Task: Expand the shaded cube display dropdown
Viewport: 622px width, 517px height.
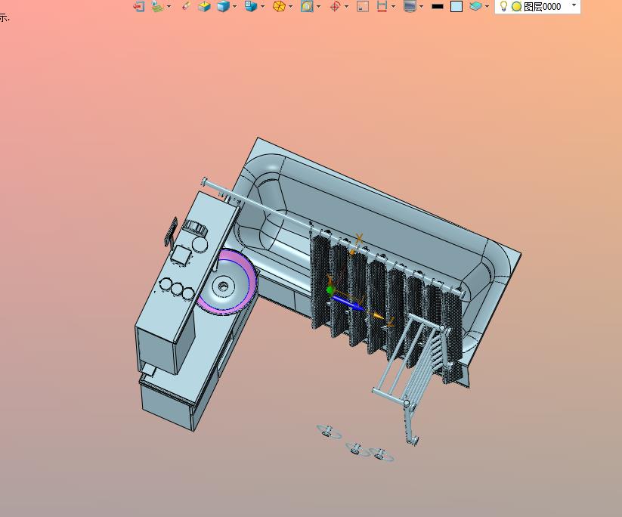Action: click(235, 6)
